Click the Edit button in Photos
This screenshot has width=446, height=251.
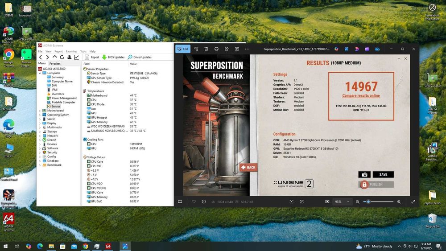click(183, 49)
